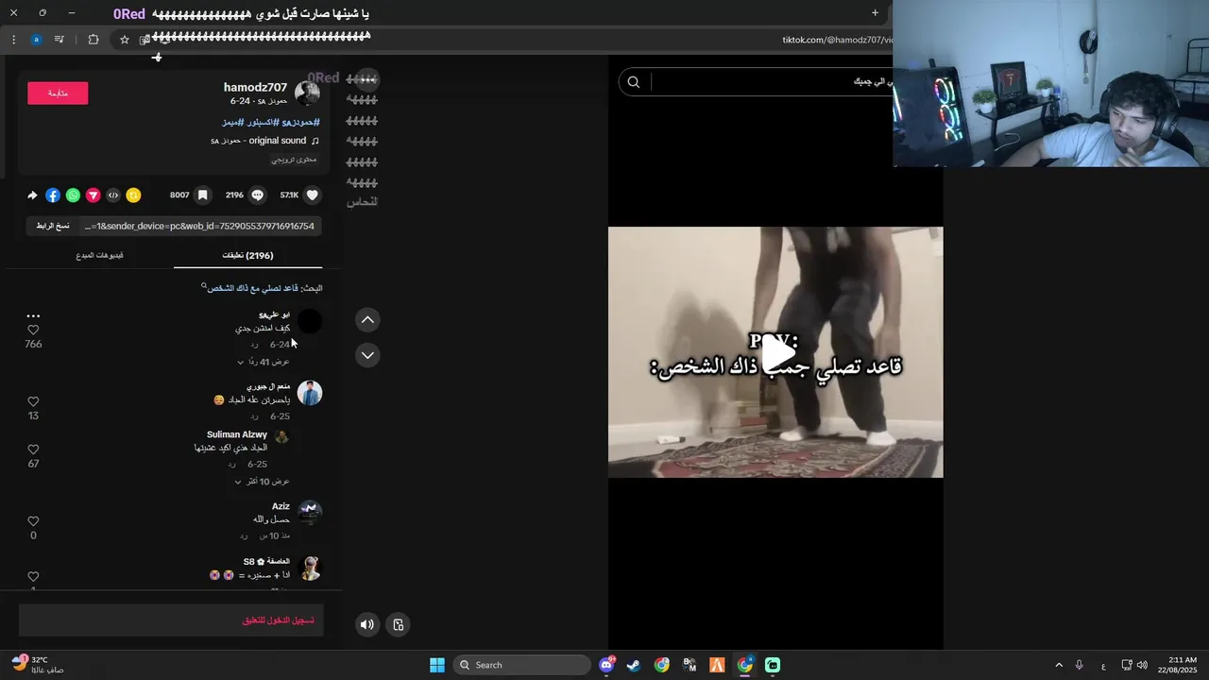Like the S8 user's comment
Image resolution: width=1209 pixels, height=680 pixels.
point(33,576)
